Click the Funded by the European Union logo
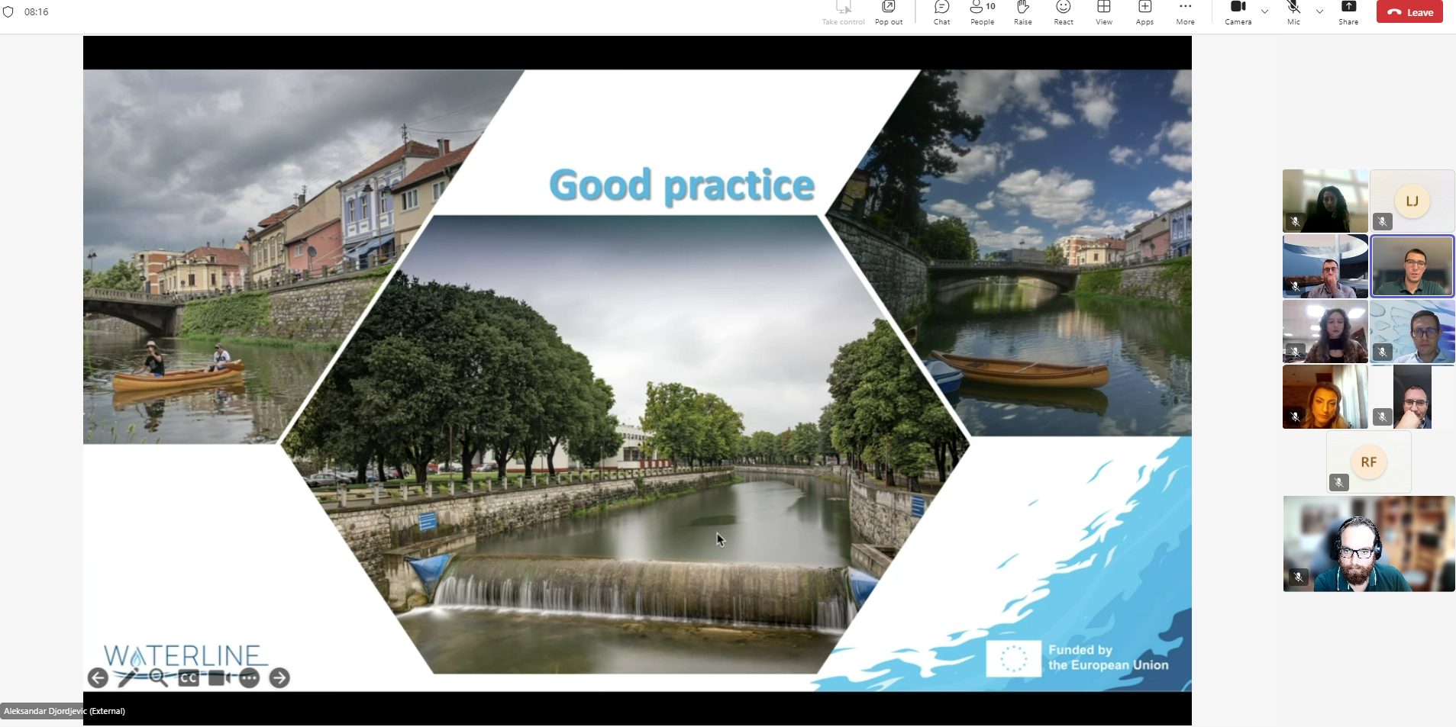This screenshot has width=1456, height=727. (1077, 658)
